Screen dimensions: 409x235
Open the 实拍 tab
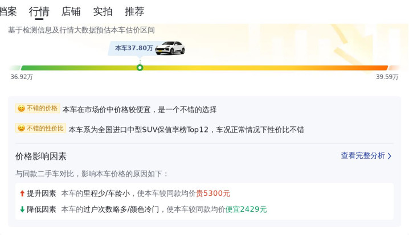103,11
